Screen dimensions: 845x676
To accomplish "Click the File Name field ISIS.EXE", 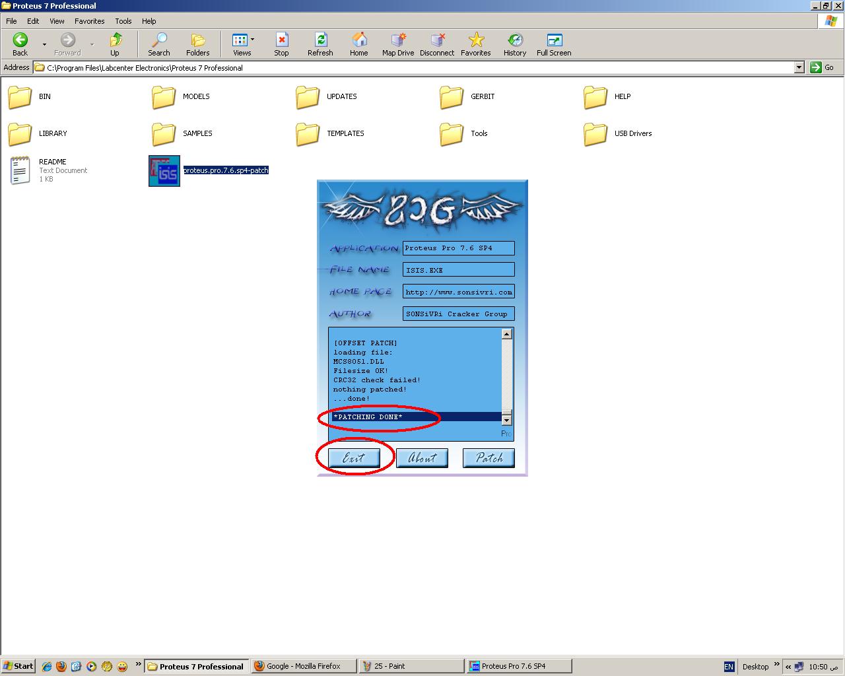I will (458, 270).
